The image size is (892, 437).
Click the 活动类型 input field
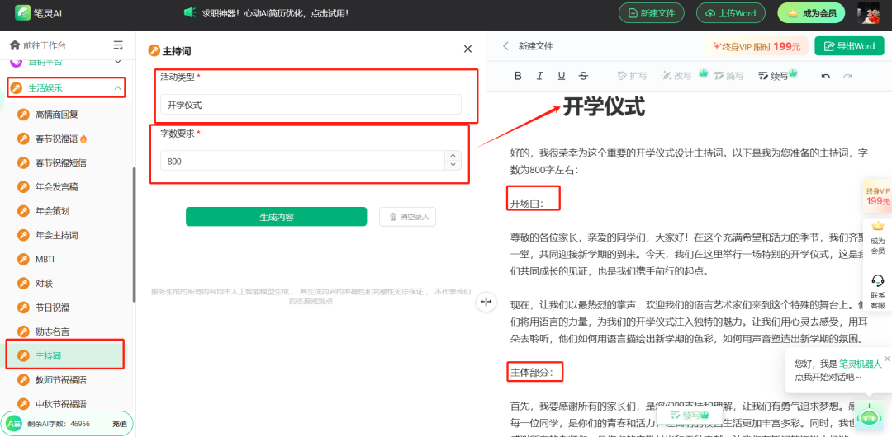click(311, 105)
